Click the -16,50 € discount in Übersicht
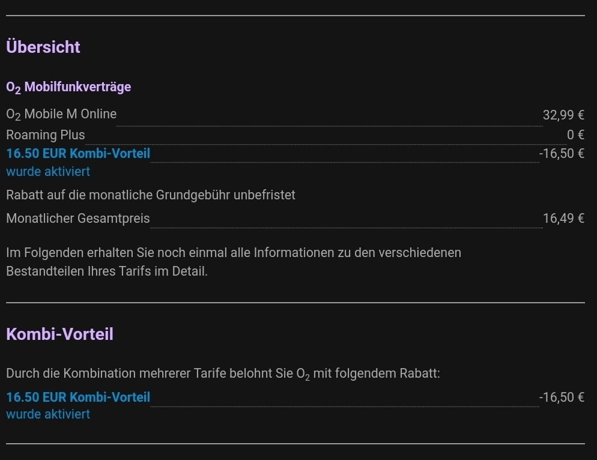Viewport: 597px width, 460px height. [x=562, y=154]
